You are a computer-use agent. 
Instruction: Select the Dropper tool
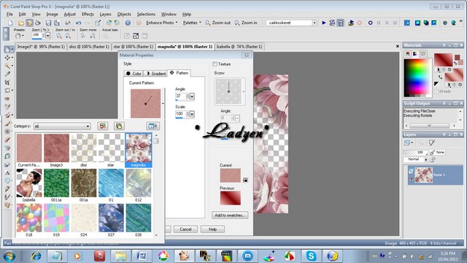point(7,74)
